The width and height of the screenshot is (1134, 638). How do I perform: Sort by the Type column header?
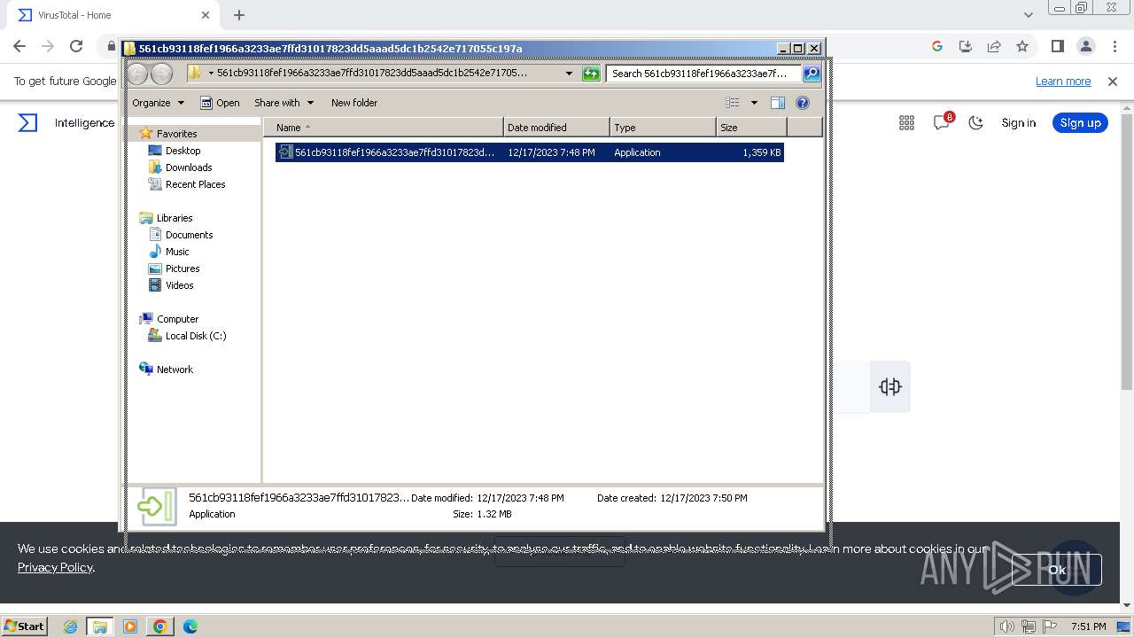tap(663, 128)
